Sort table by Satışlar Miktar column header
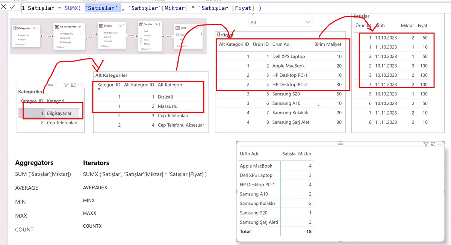This screenshot has height=245, width=451. [297, 154]
